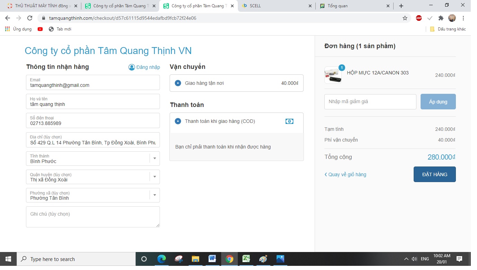This screenshot has height=270, width=477.
Task: Click the Áp dụng discount button
Action: tap(438, 102)
